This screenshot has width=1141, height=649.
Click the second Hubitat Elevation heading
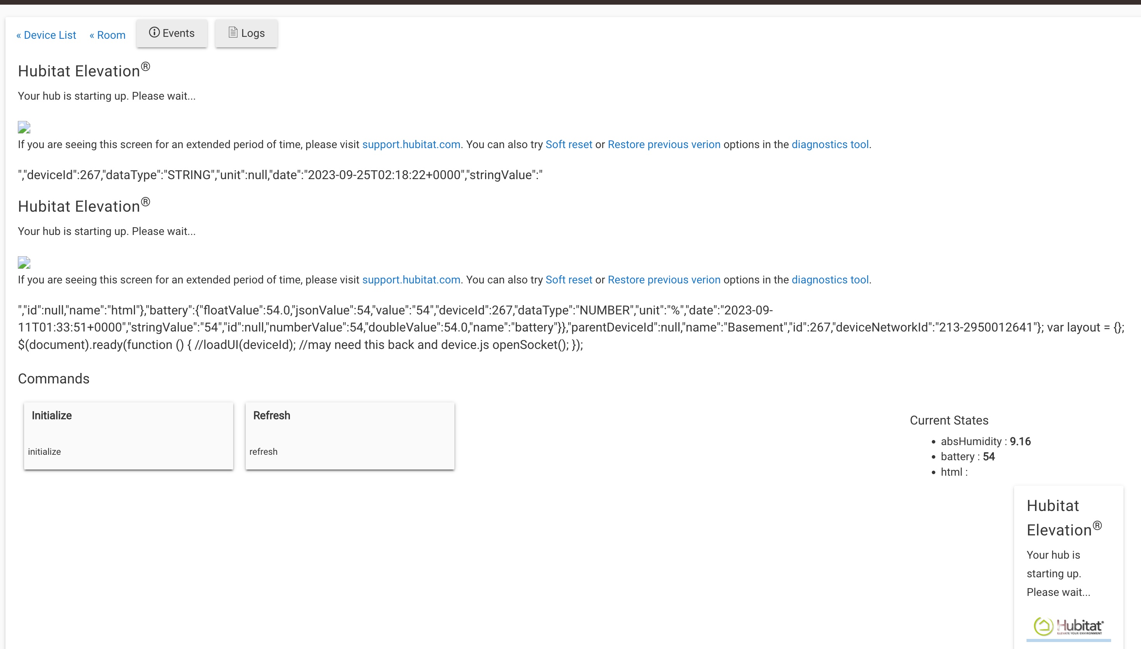click(84, 205)
